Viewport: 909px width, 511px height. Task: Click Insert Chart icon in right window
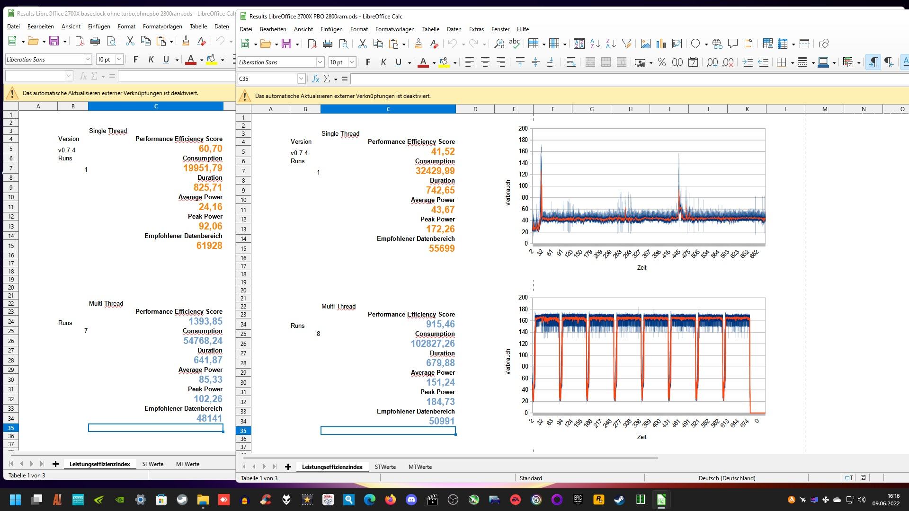[x=661, y=44]
